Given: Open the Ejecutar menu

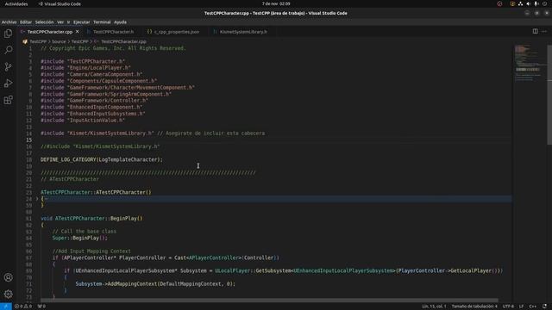Looking at the screenshot, I should coord(82,22).
